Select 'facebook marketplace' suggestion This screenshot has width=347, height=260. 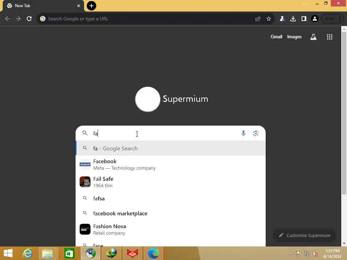[x=171, y=213]
